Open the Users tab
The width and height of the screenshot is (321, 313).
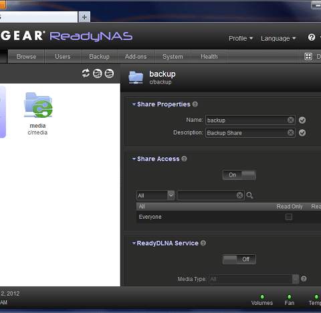tap(63, 57)
